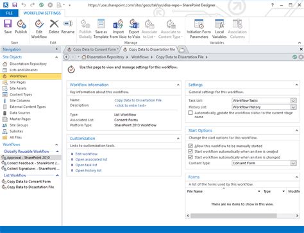This screenshot has height=233, width=304.
Task: Collapse the ribbon with chevron
Action: coord(300,43)
